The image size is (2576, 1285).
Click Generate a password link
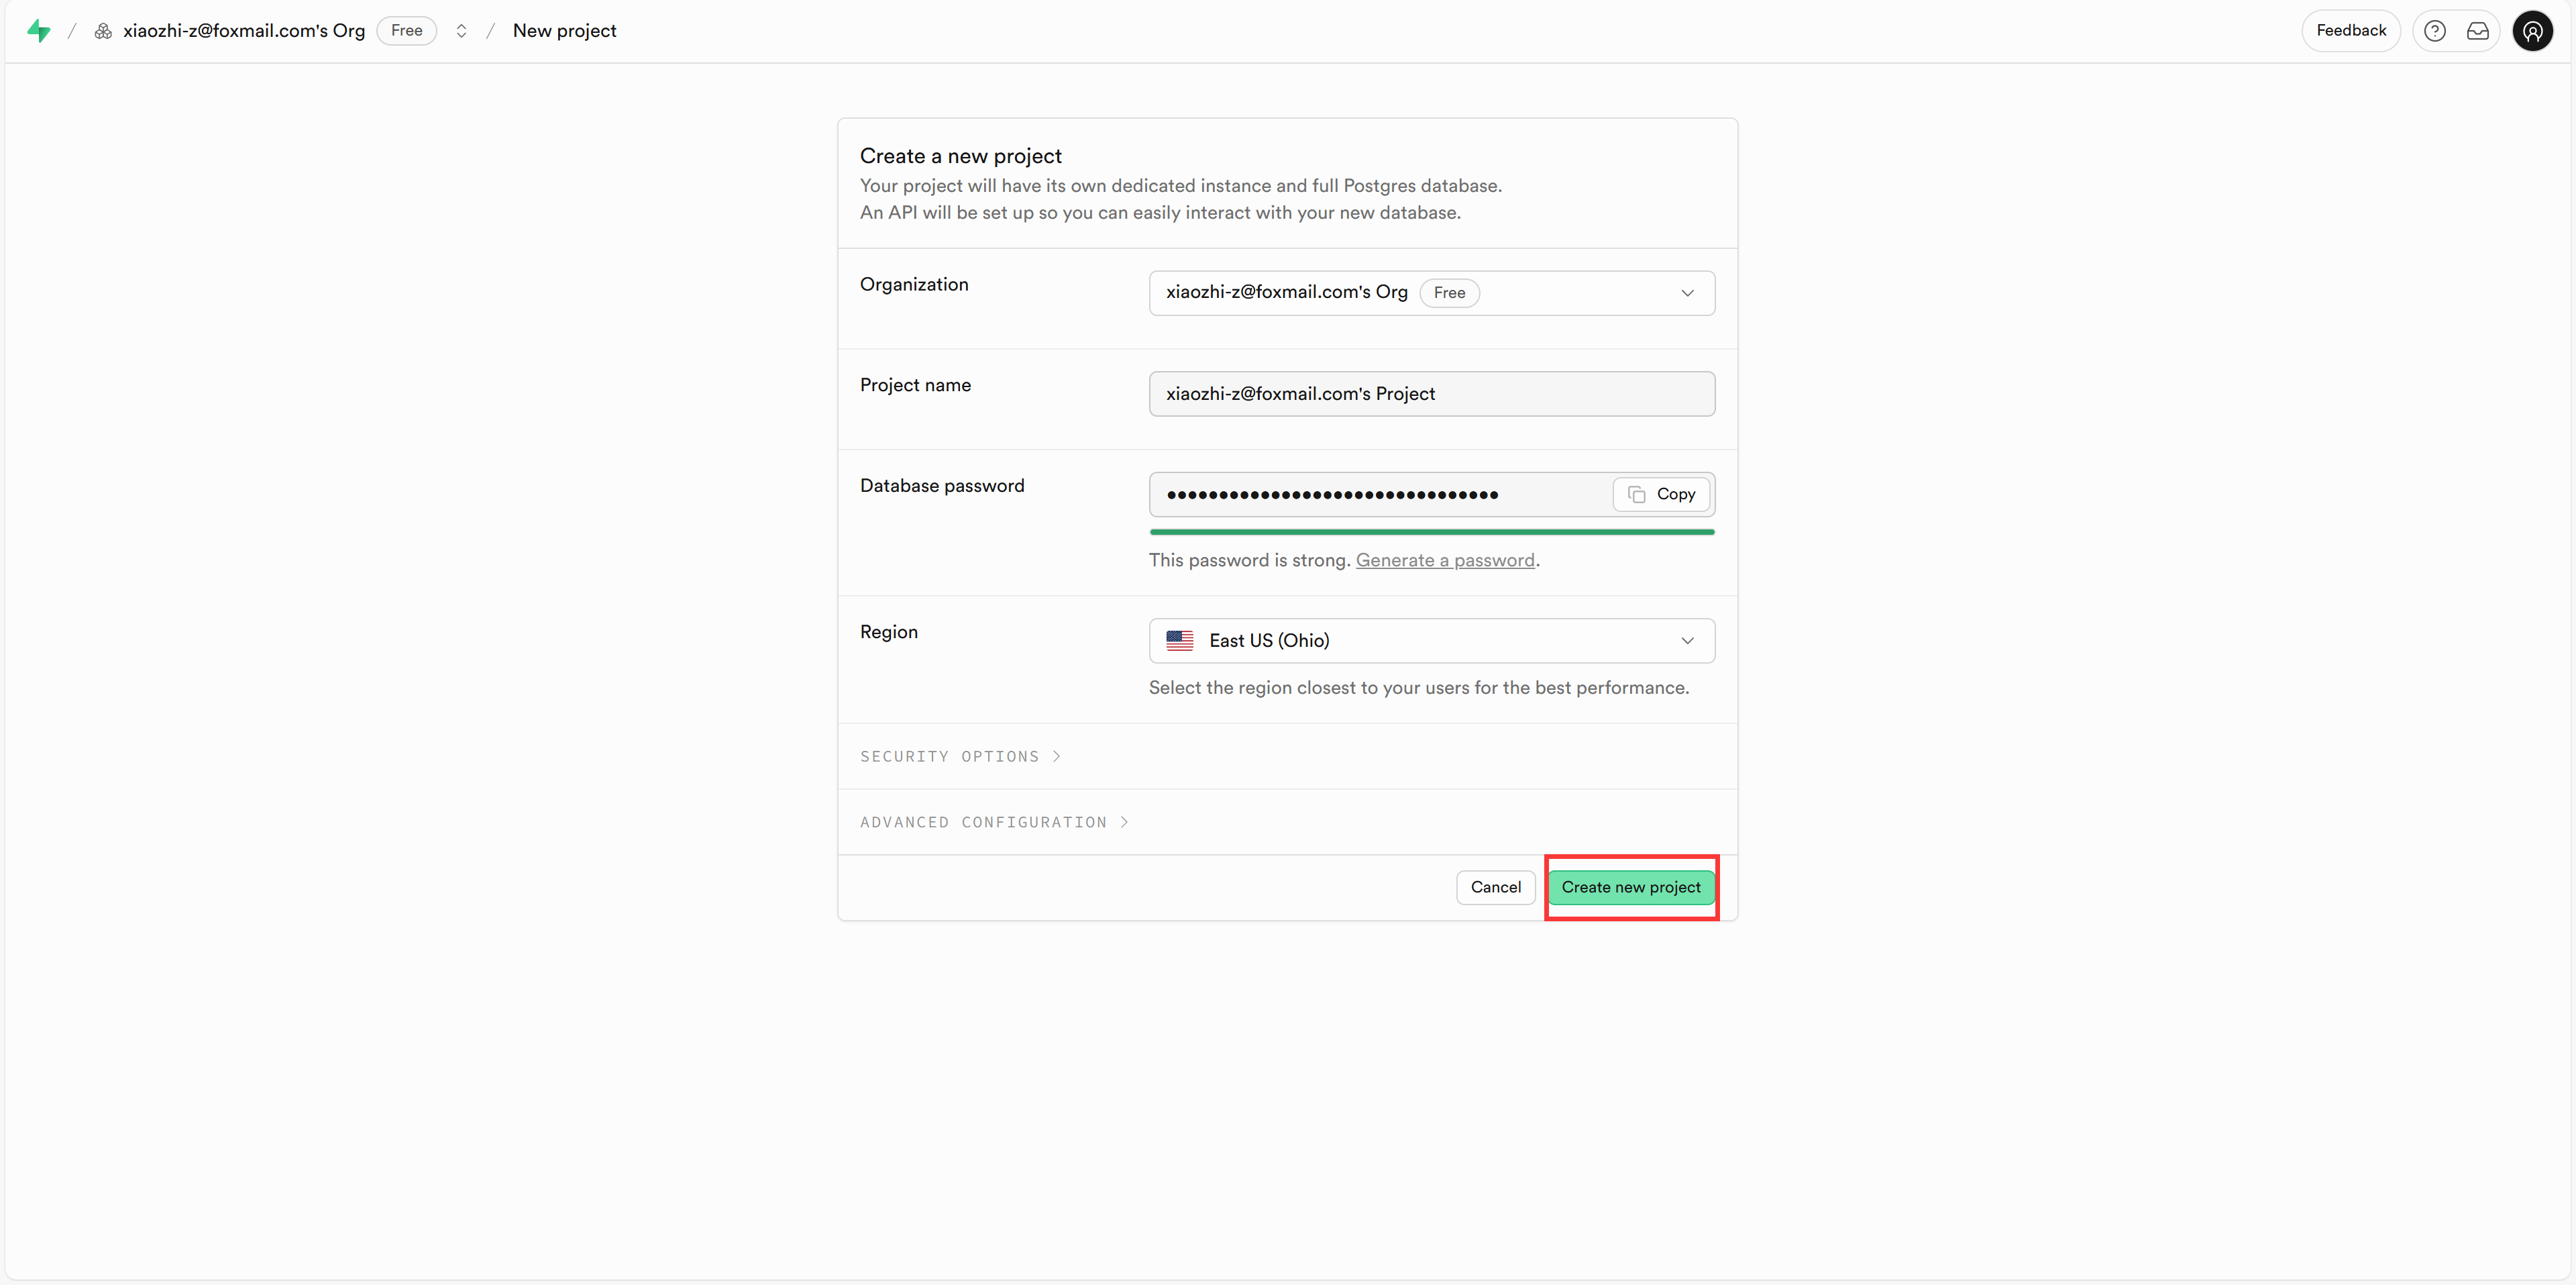pos(1444,561)
